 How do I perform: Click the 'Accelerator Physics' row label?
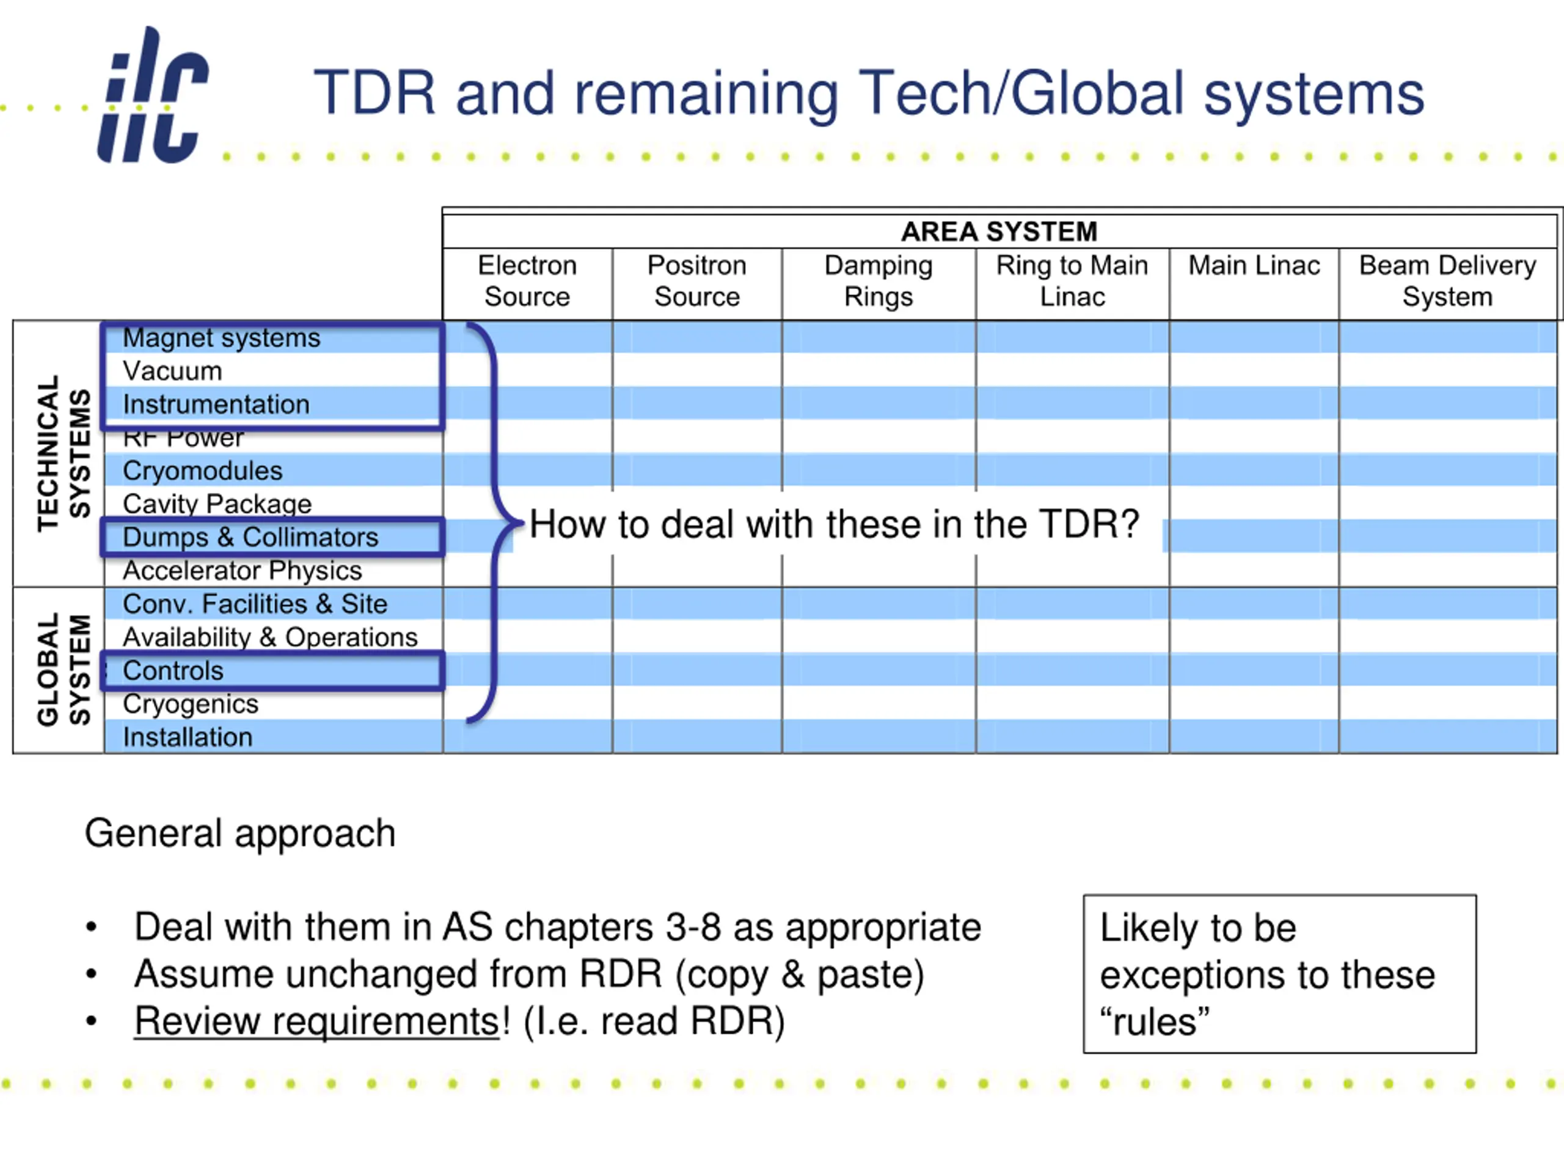tap(243, 571)
